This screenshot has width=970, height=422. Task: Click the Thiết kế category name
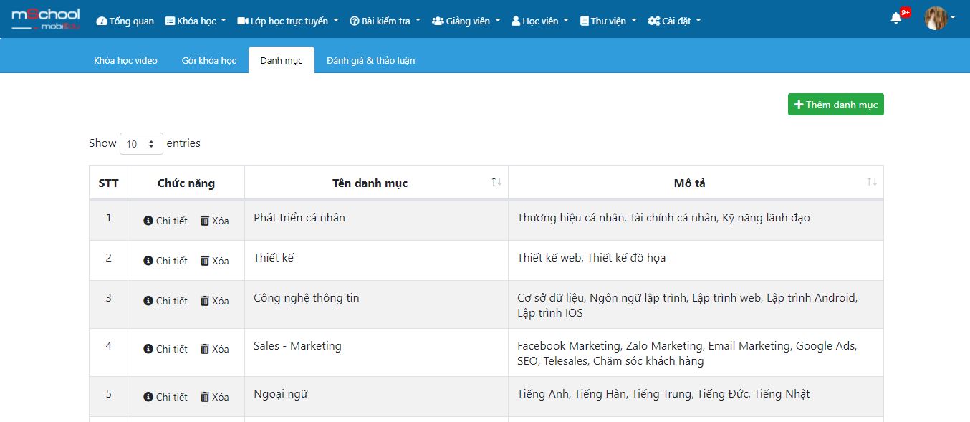coord(274,257)
